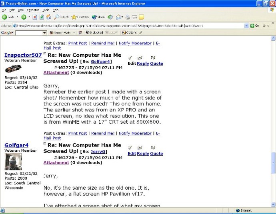This screenshot has width=276, height=214.
Task: Click Quote on Inspector507's post
Action: [156, 63]
